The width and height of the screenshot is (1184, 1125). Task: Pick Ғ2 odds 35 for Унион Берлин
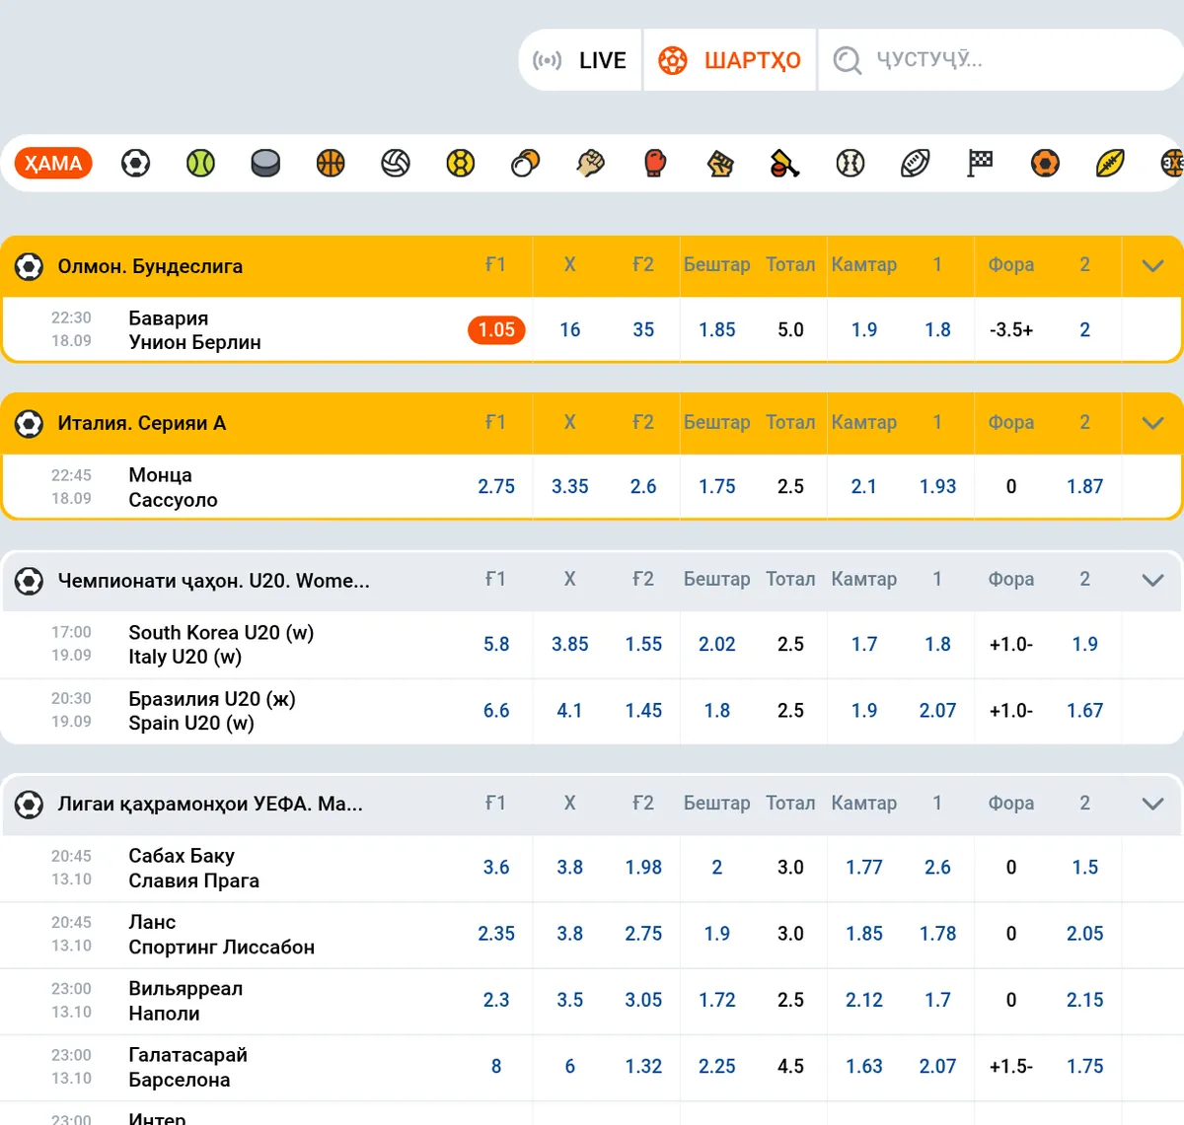tap(643, 330)
